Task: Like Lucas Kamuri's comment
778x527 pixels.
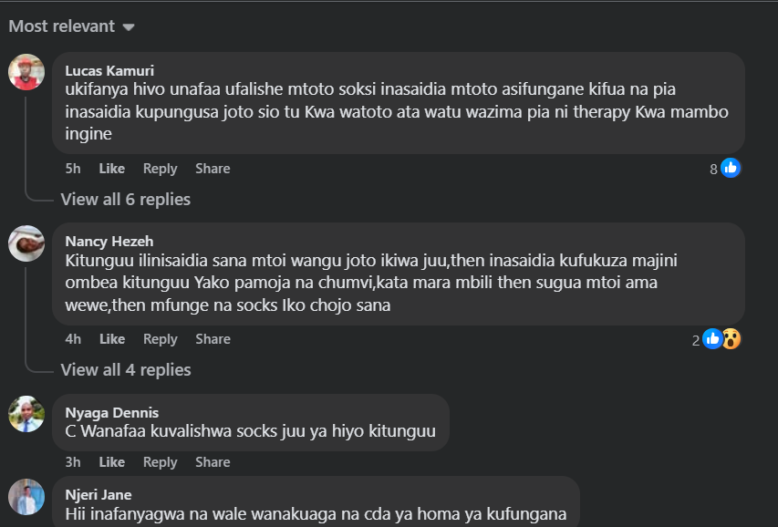Action: tap(111, 169)
